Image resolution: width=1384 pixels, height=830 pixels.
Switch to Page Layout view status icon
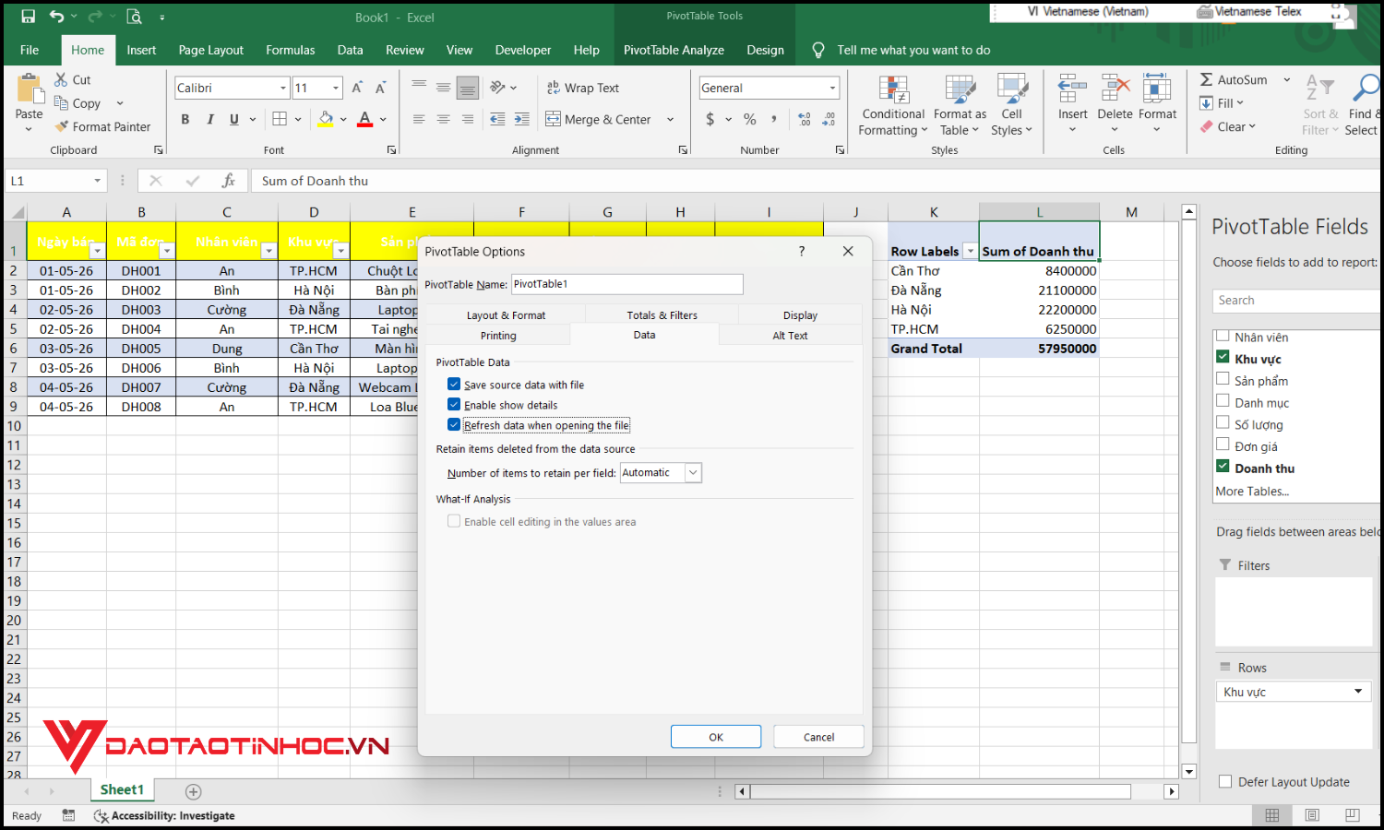pyautogui.click(x=1312, y=815)
